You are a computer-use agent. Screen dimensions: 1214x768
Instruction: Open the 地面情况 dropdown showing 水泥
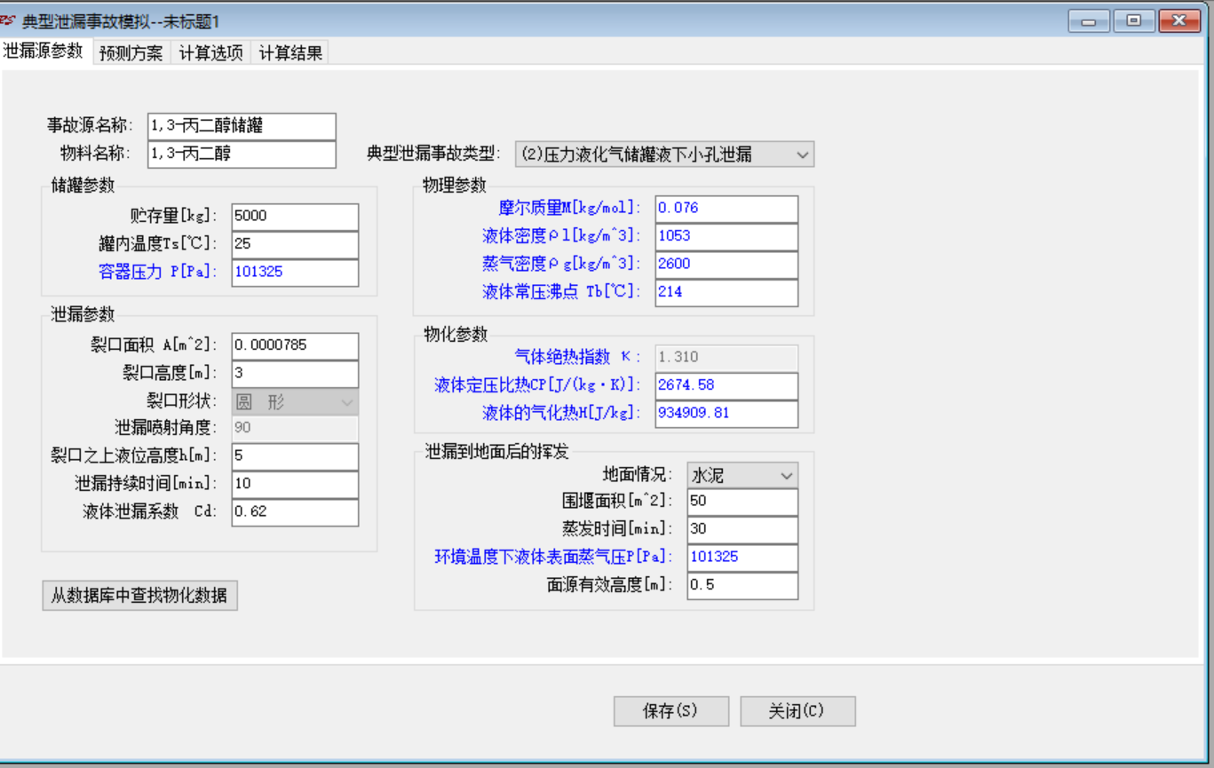point(742,475)
